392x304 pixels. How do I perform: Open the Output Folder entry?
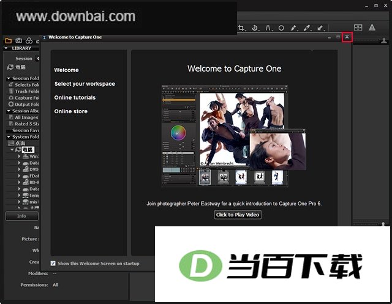24,104
